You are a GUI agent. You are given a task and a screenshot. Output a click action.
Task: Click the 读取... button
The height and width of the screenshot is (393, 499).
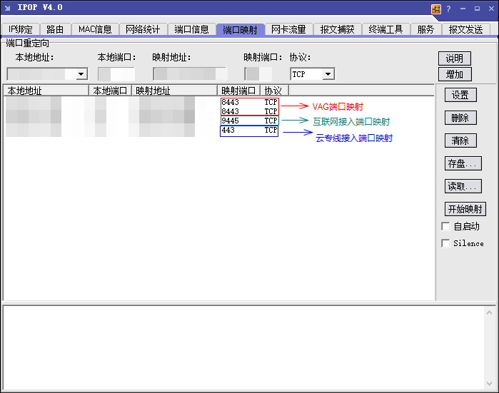[463, 186]
